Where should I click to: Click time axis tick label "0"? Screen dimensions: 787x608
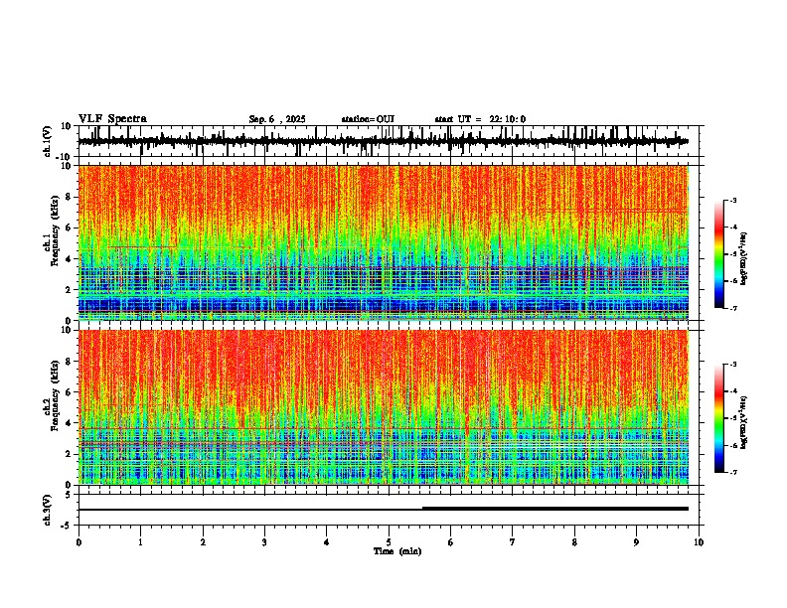coord(79,542)
